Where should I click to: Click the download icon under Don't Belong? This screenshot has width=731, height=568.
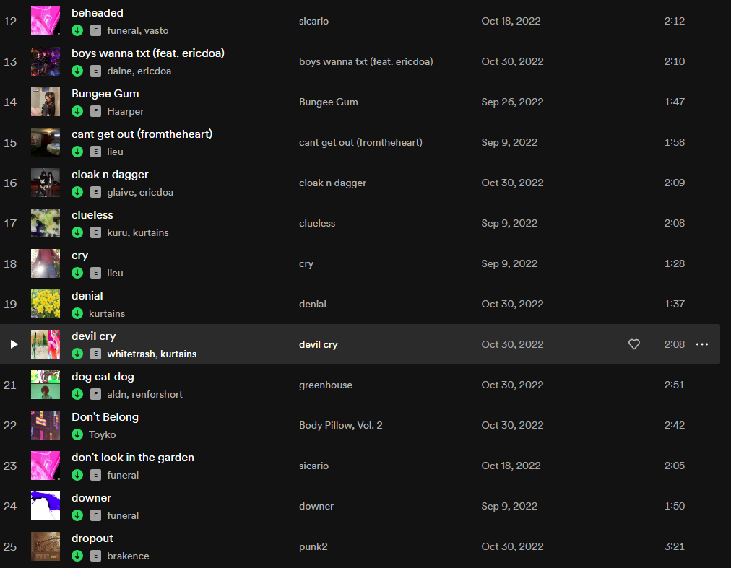[77, 434]
